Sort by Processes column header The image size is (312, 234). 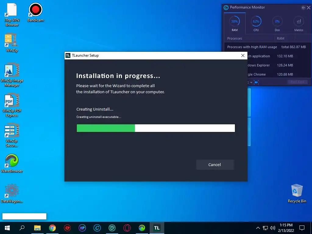[235, 38]
